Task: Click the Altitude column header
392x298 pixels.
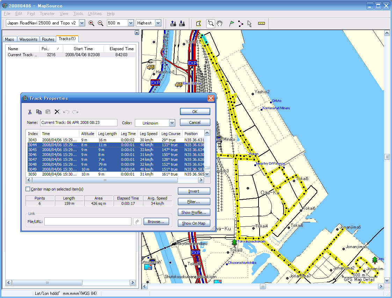Action: (87, 134)
